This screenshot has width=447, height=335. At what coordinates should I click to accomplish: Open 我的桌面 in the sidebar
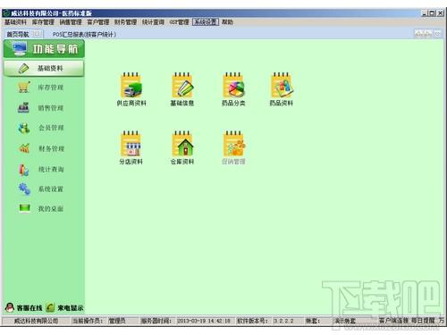tap(41, 208)
